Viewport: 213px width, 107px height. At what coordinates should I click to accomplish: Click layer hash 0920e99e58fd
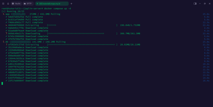(x=16, y=69)
